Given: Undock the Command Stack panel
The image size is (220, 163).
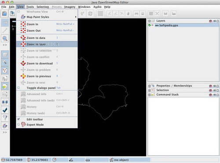Looking at the screenshot, I should pyautogui.click(x=218, y=95).
